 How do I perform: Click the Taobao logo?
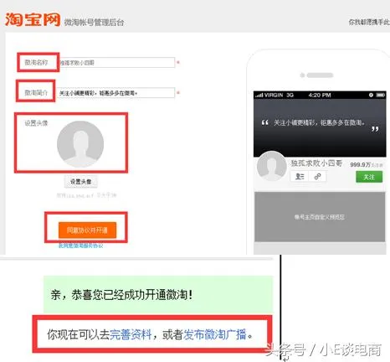point(33,19)
